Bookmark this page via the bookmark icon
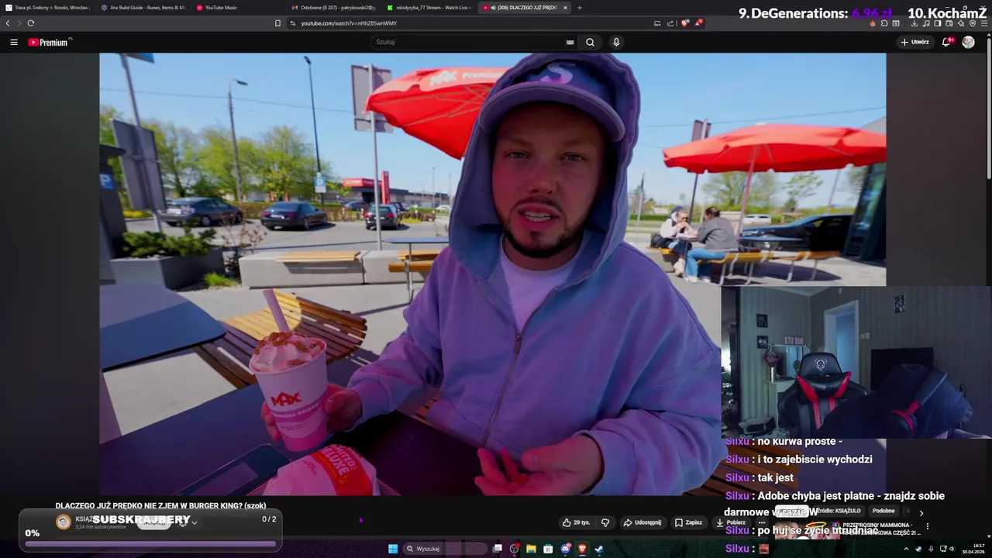992x558 pixels. point(277,23)
